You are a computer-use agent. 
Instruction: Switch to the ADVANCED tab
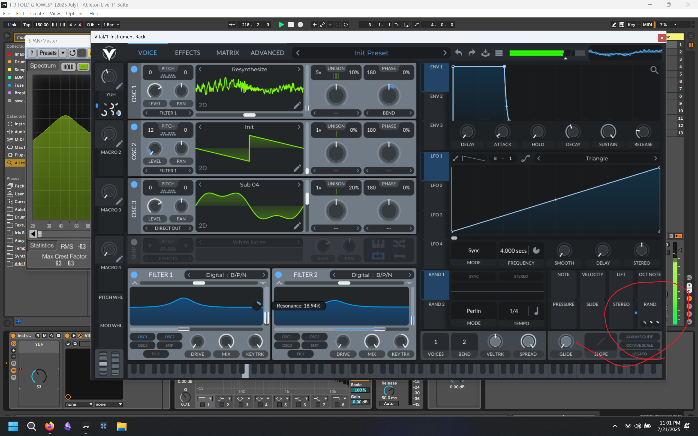click(x=267, y=53)
